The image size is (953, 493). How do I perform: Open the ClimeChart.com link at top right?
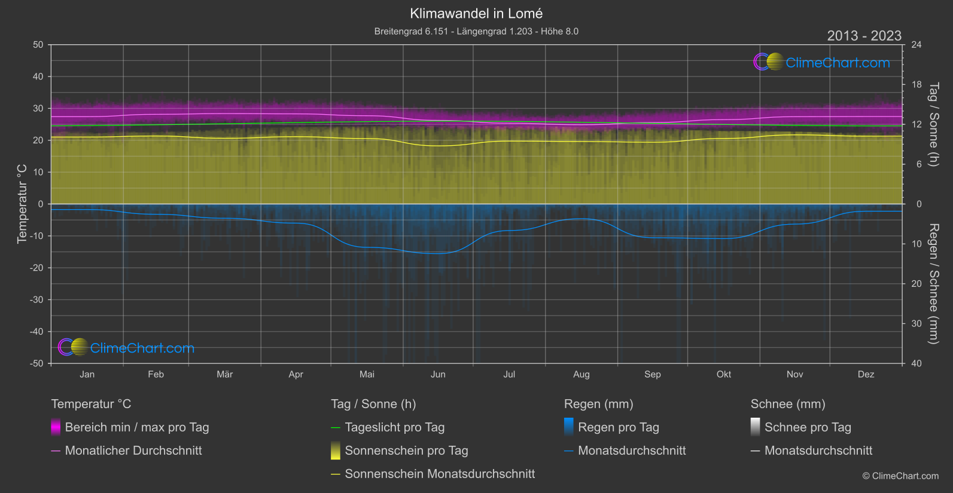(838, 63)
